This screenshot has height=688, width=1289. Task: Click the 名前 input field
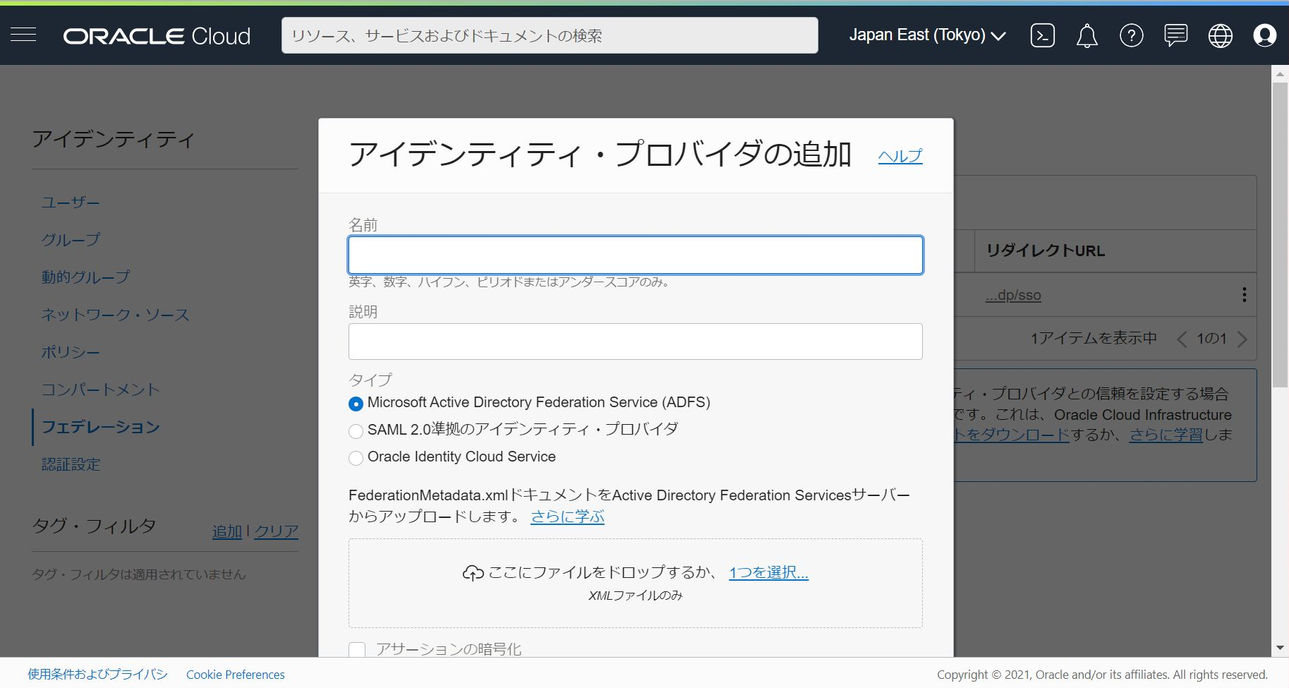tap(636, 255)
